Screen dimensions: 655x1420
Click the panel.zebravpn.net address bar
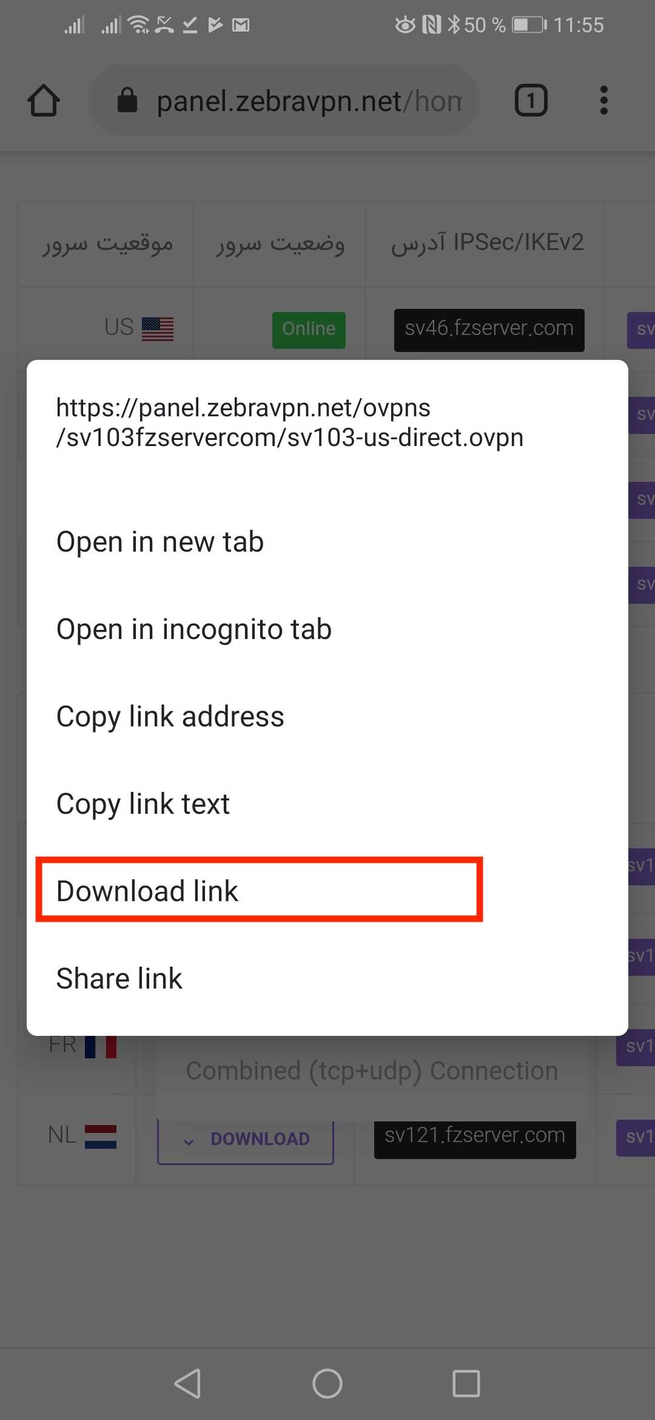[x=284, y=101]
